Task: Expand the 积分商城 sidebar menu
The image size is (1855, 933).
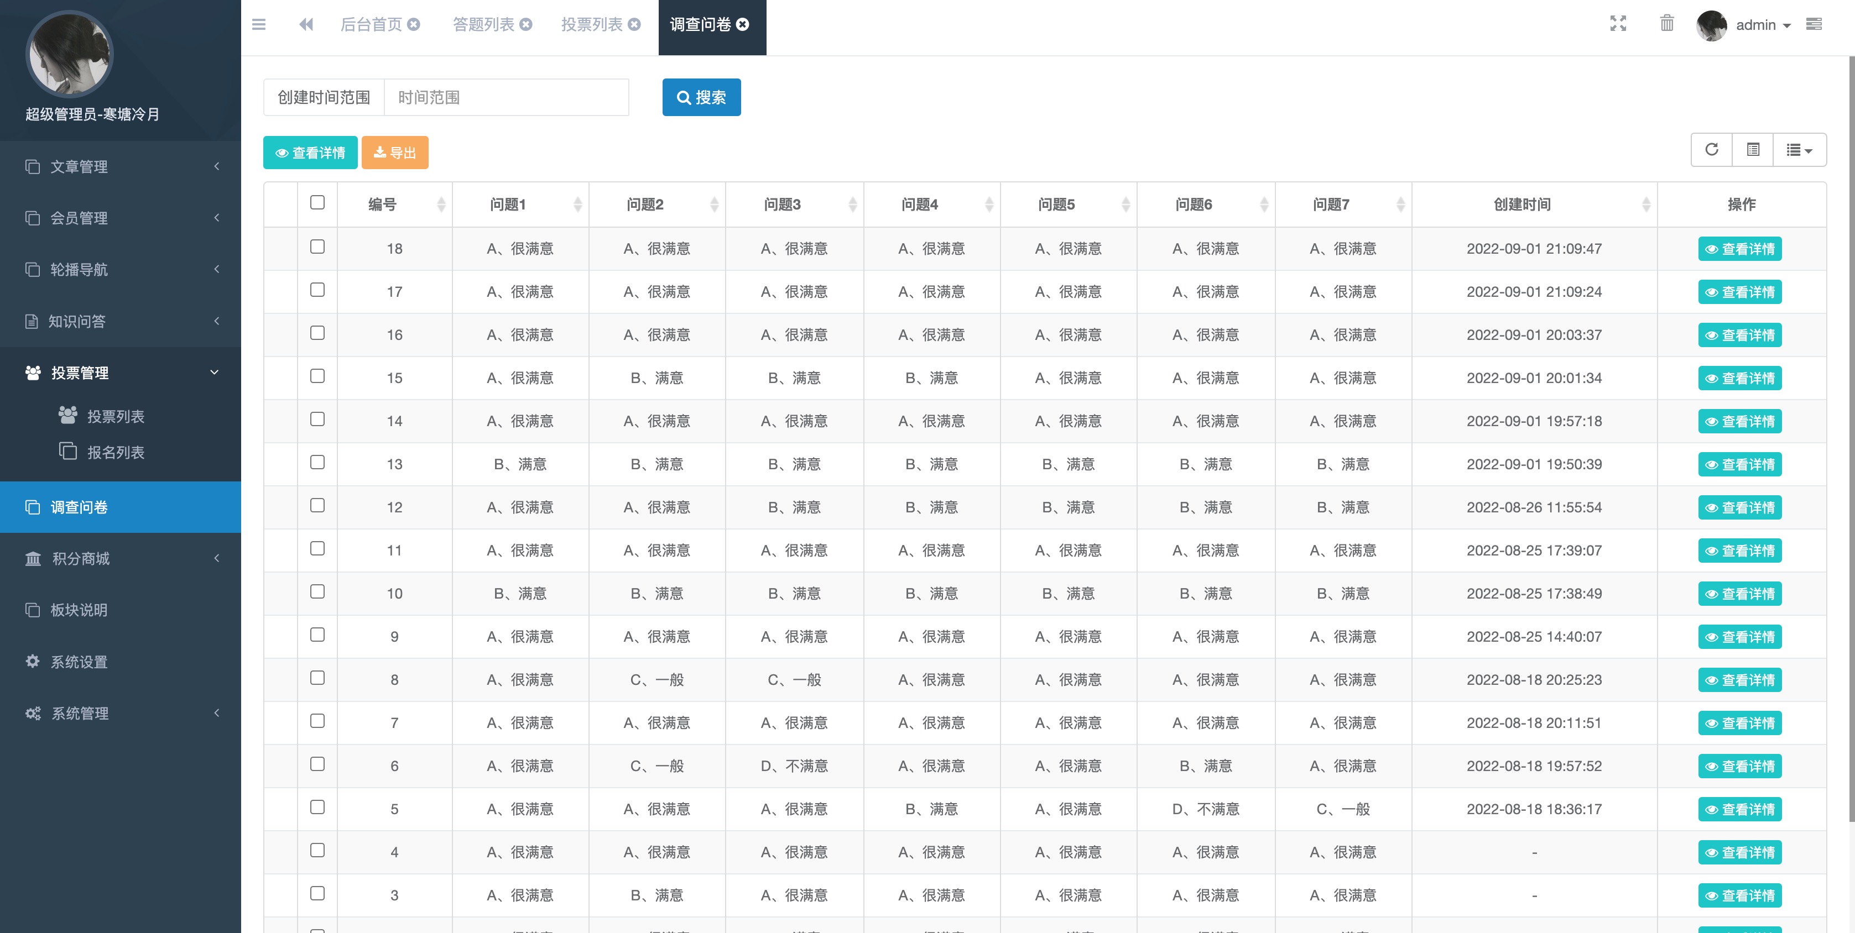Action: tap(120, 559)
